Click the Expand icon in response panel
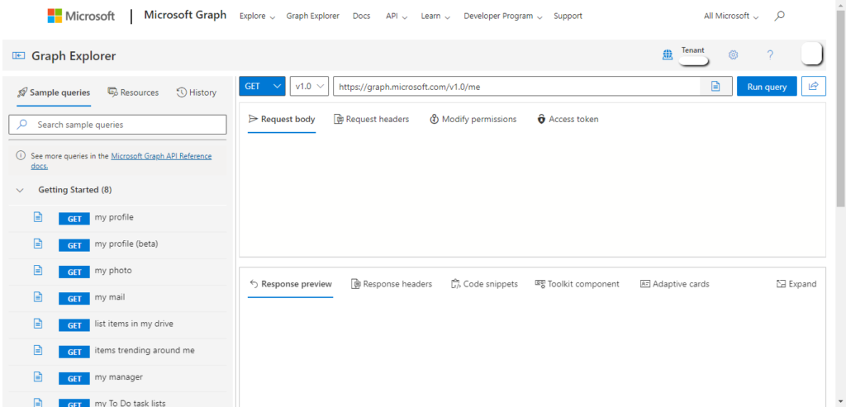The image size is (846, 407). (x=781, y=284)
